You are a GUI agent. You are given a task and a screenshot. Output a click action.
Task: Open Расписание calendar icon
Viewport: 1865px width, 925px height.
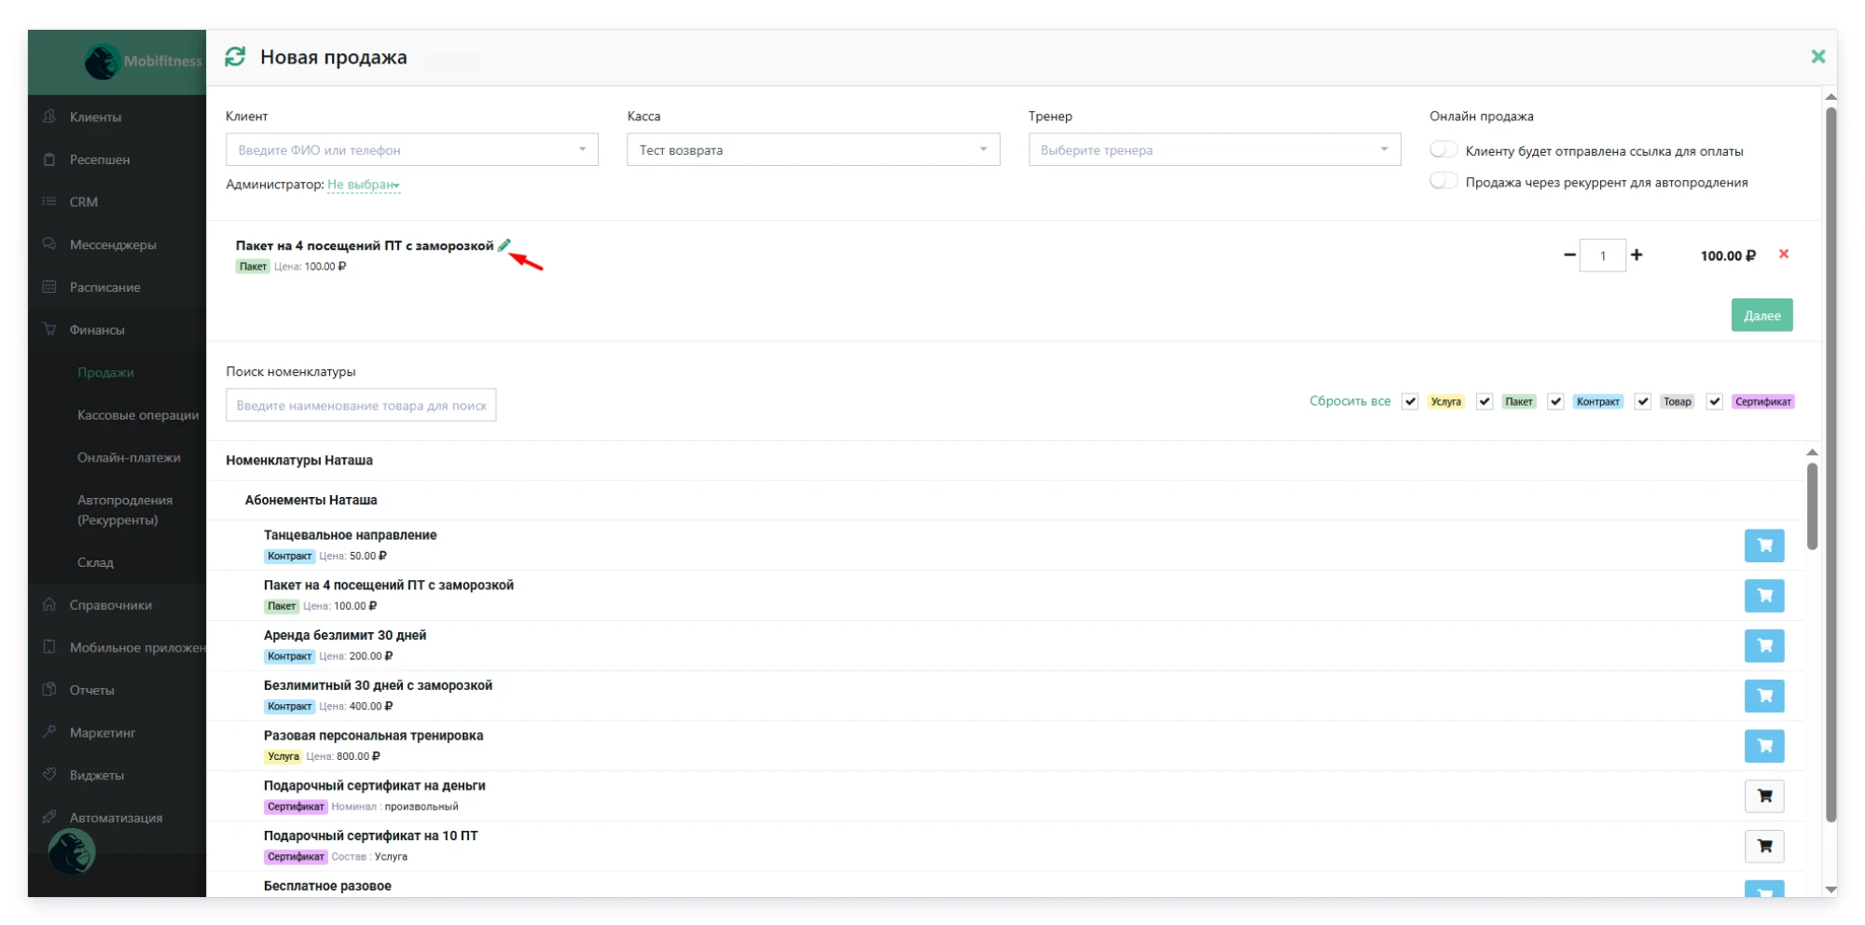point(49,286)
